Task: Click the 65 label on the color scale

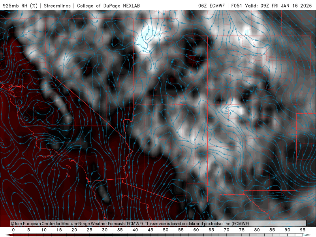Action: [x=211, y=230]
